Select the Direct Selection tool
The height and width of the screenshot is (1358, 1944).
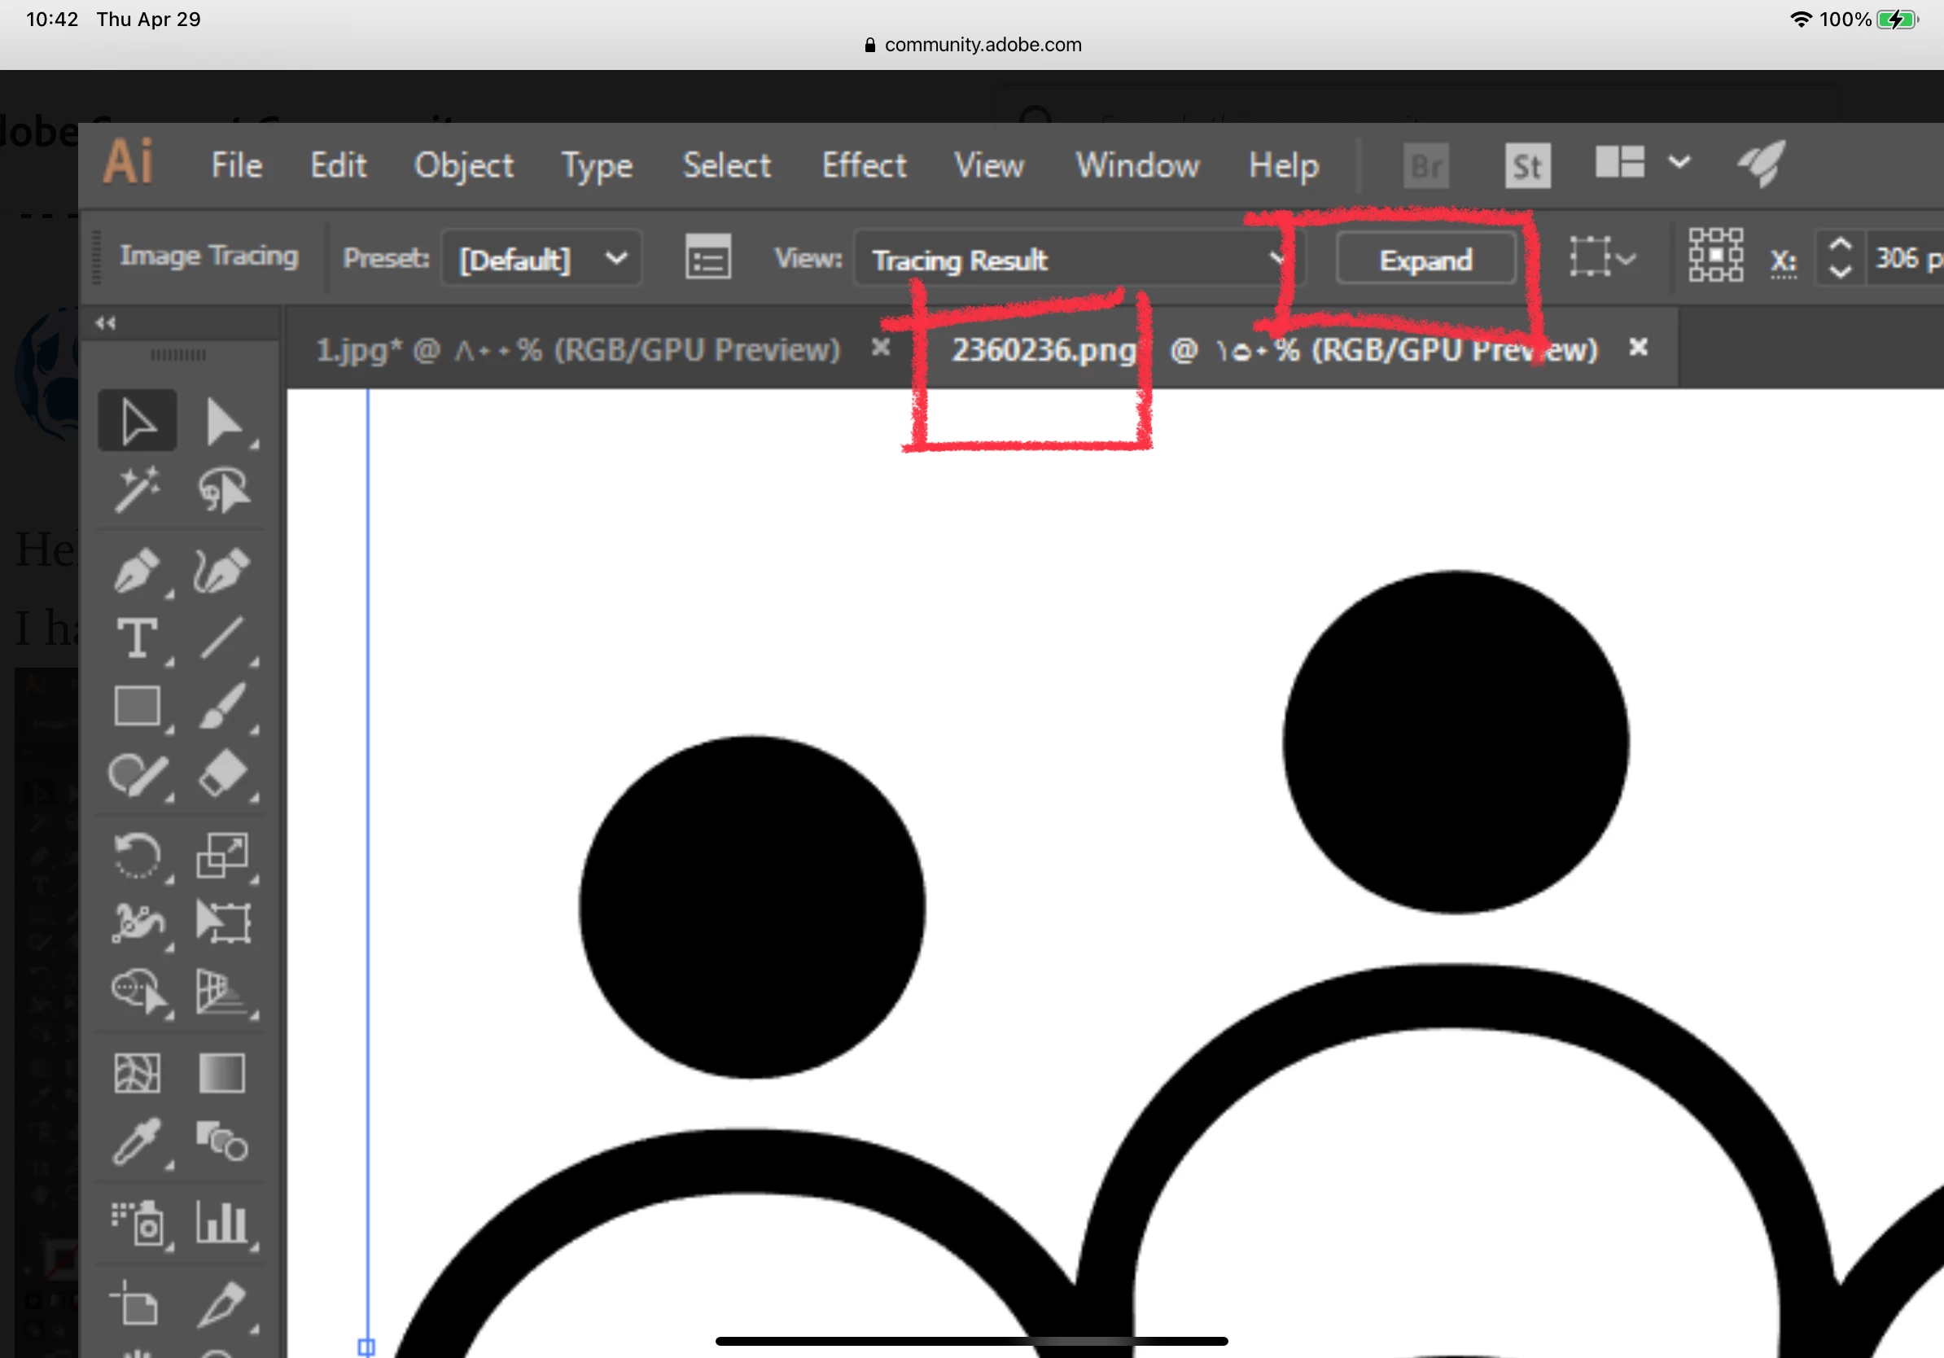[223, 422]
